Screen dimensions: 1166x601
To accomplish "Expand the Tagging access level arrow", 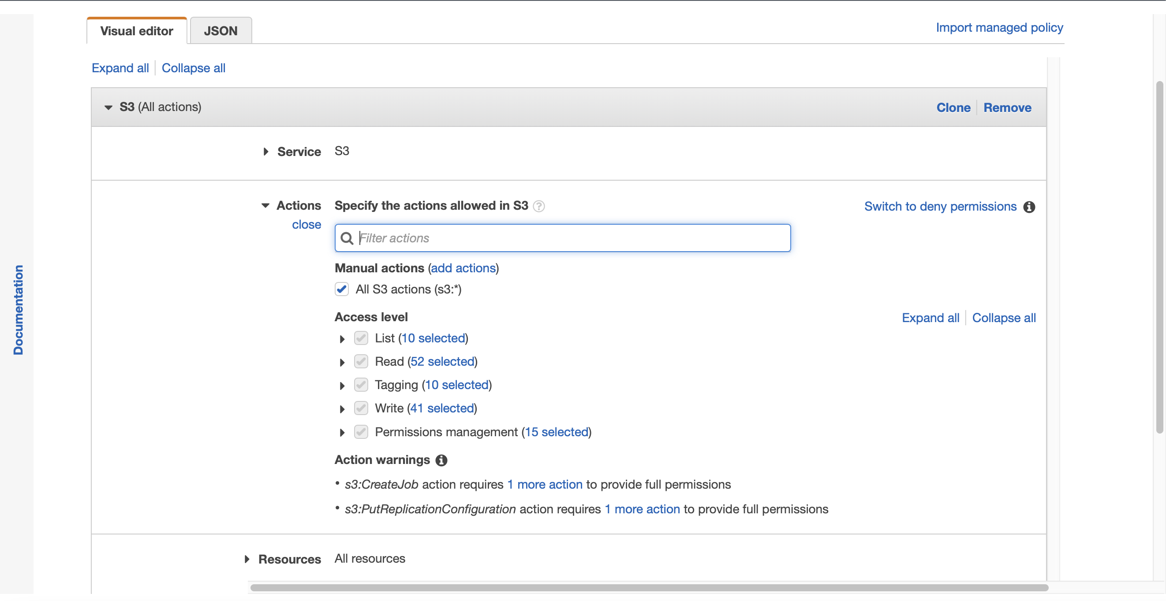I will pos(342,386).
